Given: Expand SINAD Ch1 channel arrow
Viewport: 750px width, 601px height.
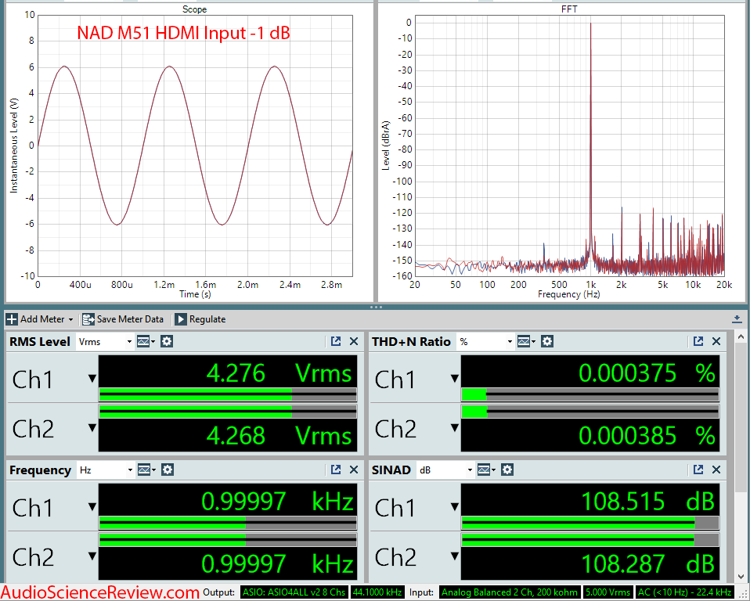Looking at the screenshot, I should [x=455, y=507].
